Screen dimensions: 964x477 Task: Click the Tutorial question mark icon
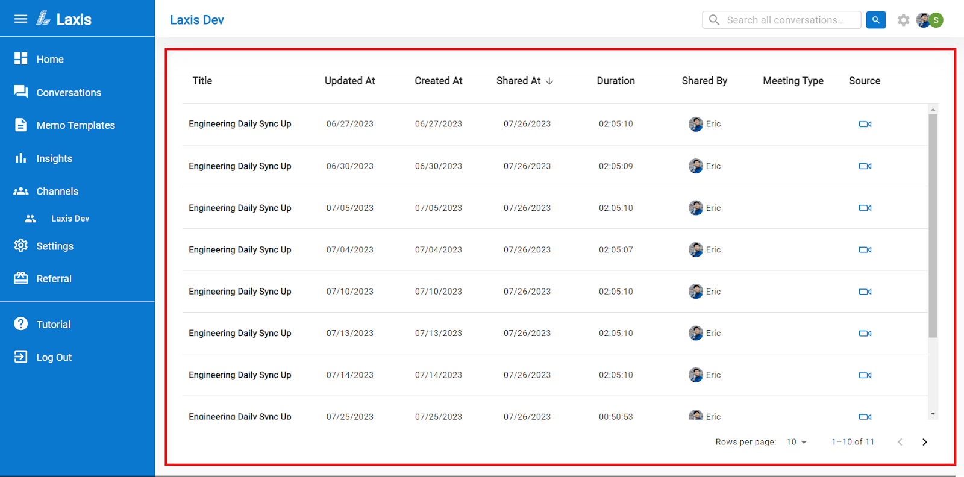tap(20, 323)
